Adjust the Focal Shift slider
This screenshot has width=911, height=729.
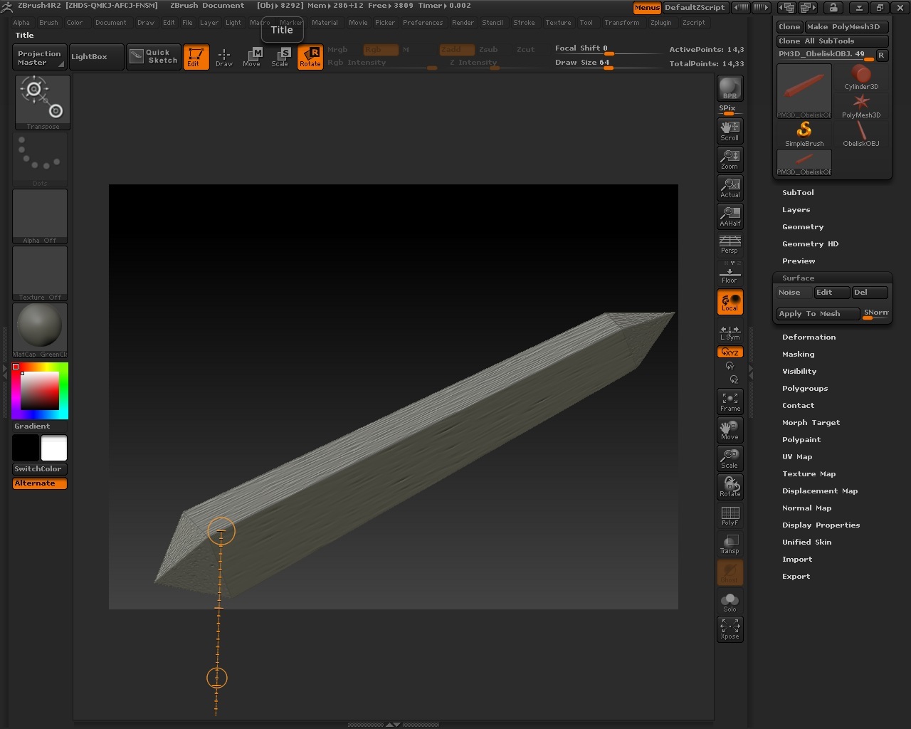click(x=609, y=49)
